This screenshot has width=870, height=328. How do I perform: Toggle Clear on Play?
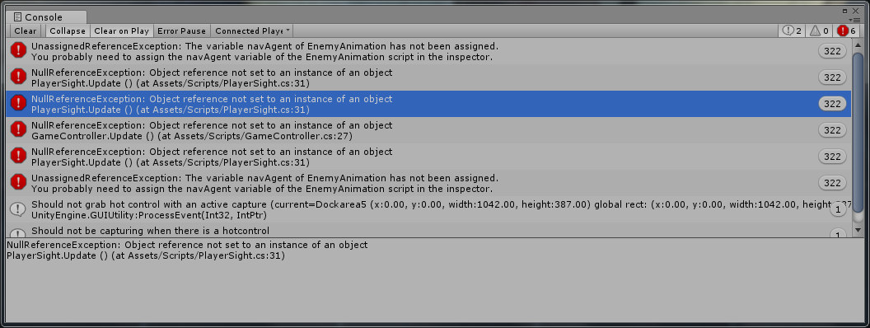click(x=121, y=31)
